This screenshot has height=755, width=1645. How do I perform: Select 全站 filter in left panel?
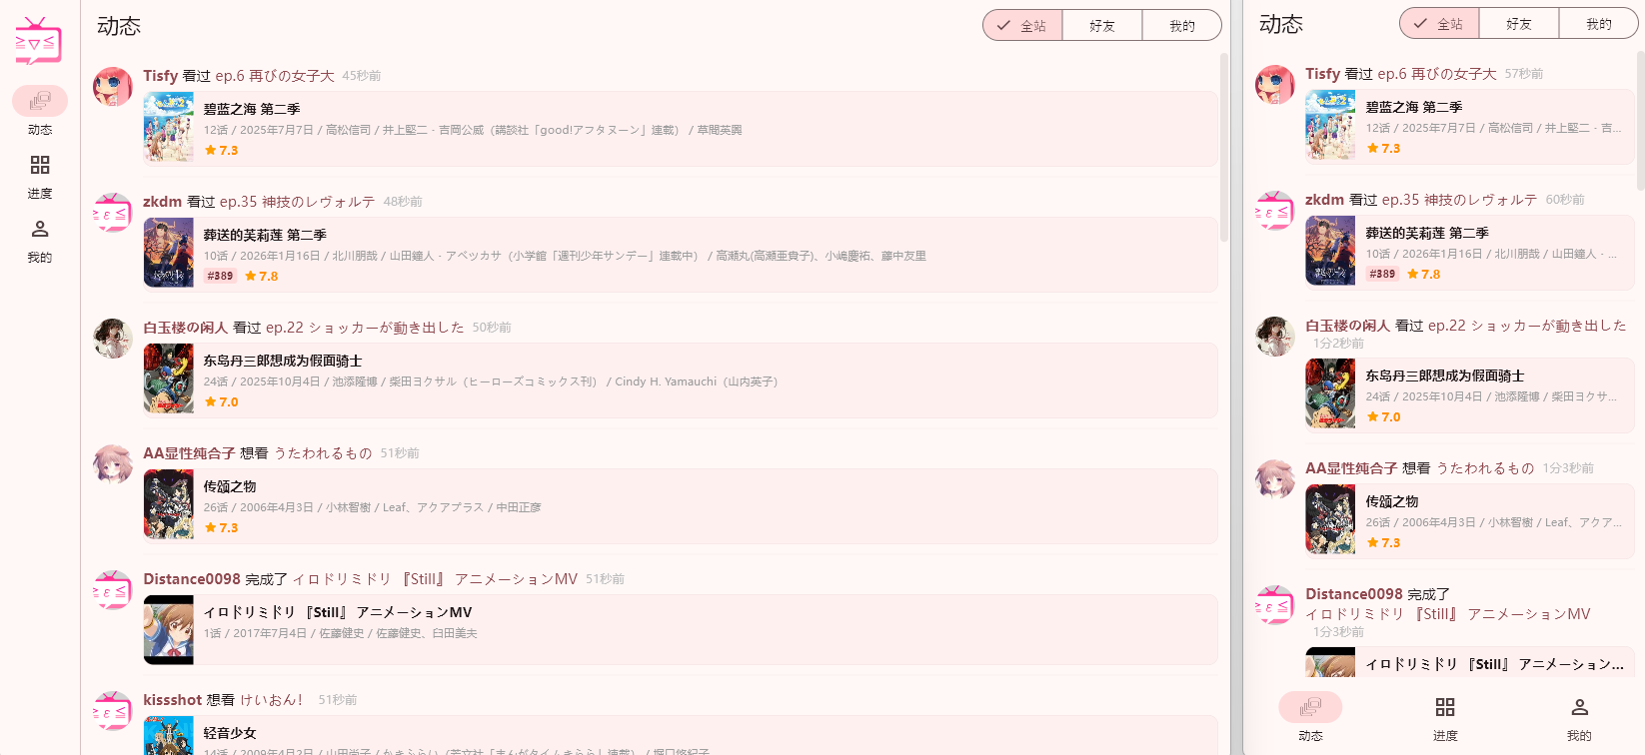[x=1022, y=25]
